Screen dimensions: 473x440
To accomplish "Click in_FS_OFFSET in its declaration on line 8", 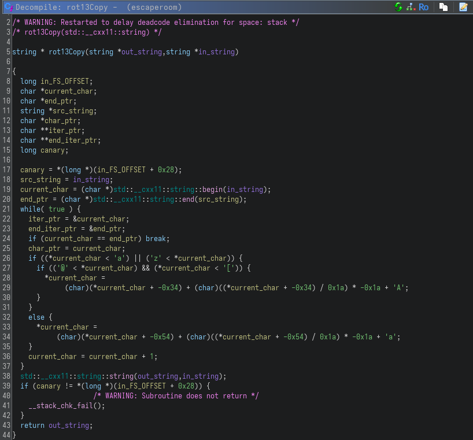I will 65,82.
